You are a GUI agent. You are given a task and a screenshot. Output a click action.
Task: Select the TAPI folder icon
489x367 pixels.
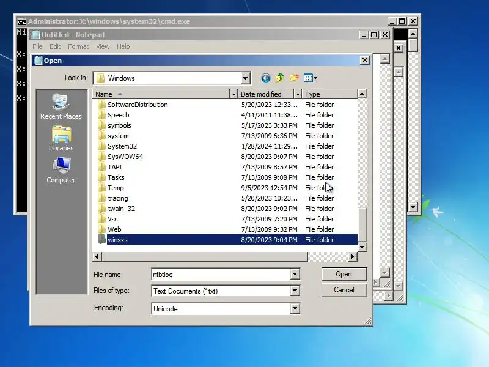(x=101, y=167)
